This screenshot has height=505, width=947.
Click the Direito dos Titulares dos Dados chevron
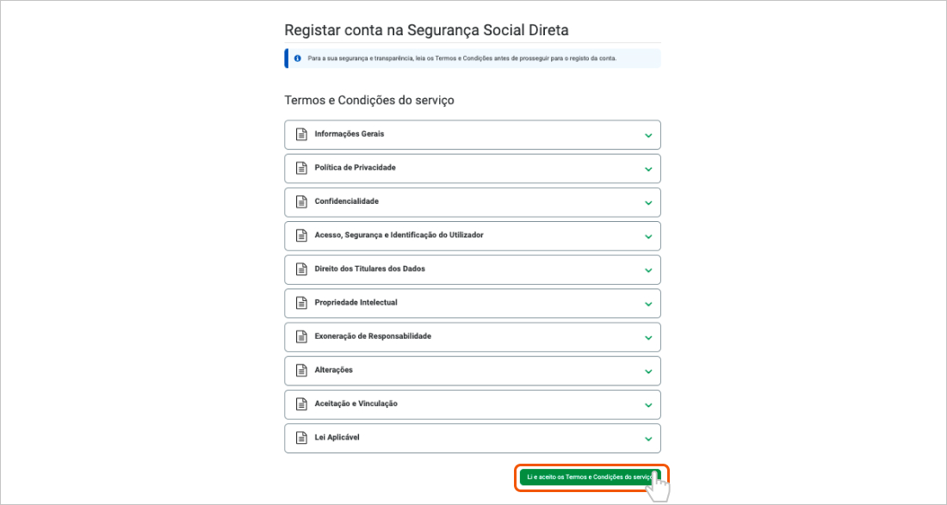point(648,270)
